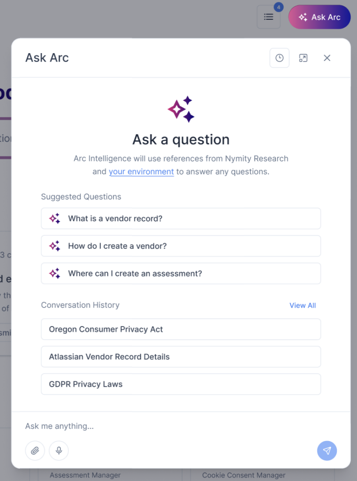Send a message using the paper plane icon
357x481 pixels.
click(327, 450)
